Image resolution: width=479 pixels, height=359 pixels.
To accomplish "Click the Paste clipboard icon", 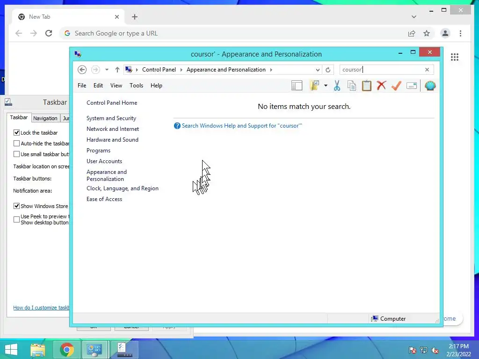I will [367, 86].
